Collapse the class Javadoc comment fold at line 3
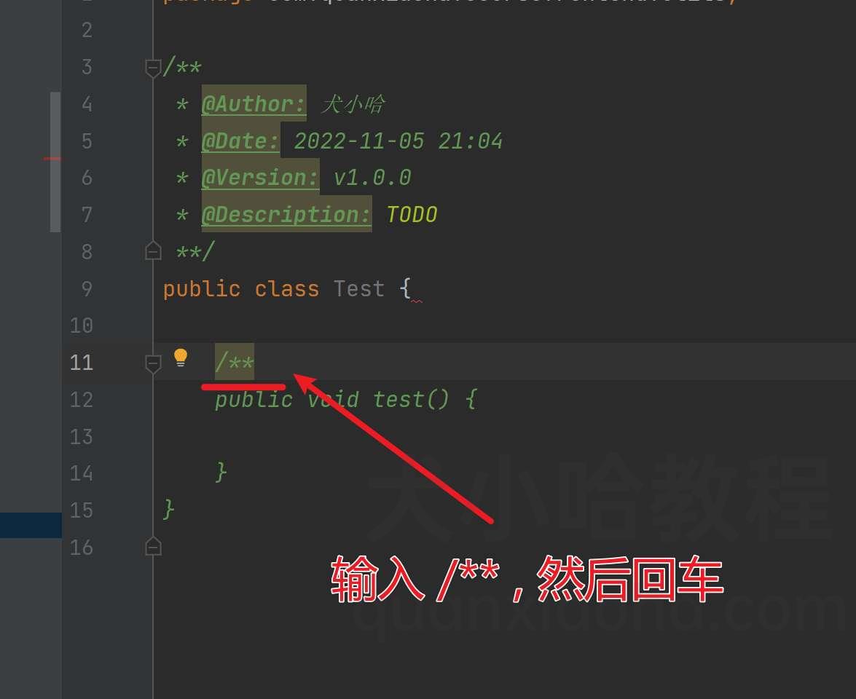856x699 pixels. (153, 68)
